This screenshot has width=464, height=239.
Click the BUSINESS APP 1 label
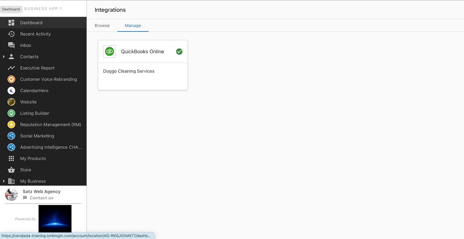(x=43, y=9)
